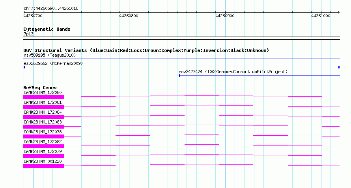
Task: Click the magenta exon block of NM_172082
Action: 44,146
